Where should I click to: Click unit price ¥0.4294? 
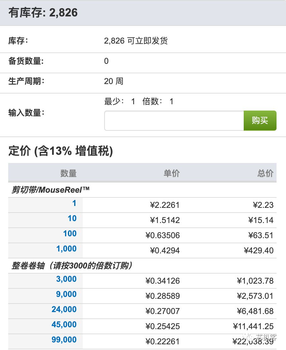[x=165, y=251]
